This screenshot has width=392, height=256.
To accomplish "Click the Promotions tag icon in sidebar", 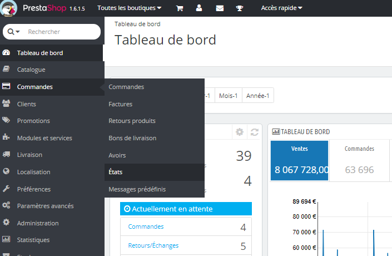I will [x=6, y=120].
